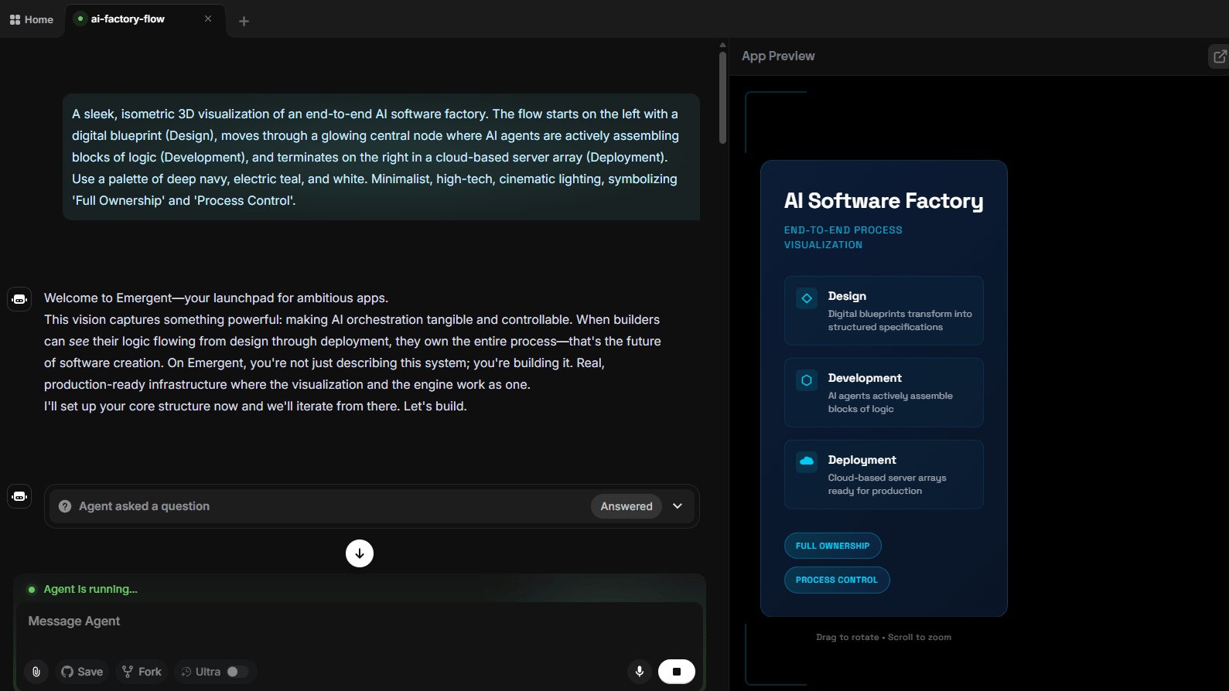This screenshot has width=1229, height=691.
Task: Click the robot avatar beside agent question
Action: 19,496
